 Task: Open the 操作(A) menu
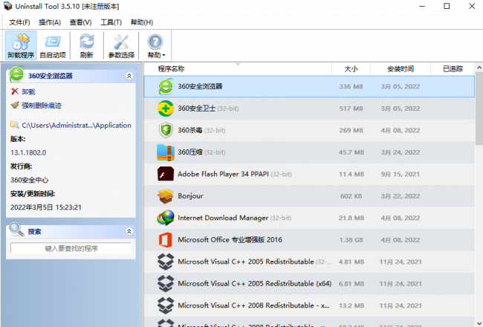click(x=50, y=22)
